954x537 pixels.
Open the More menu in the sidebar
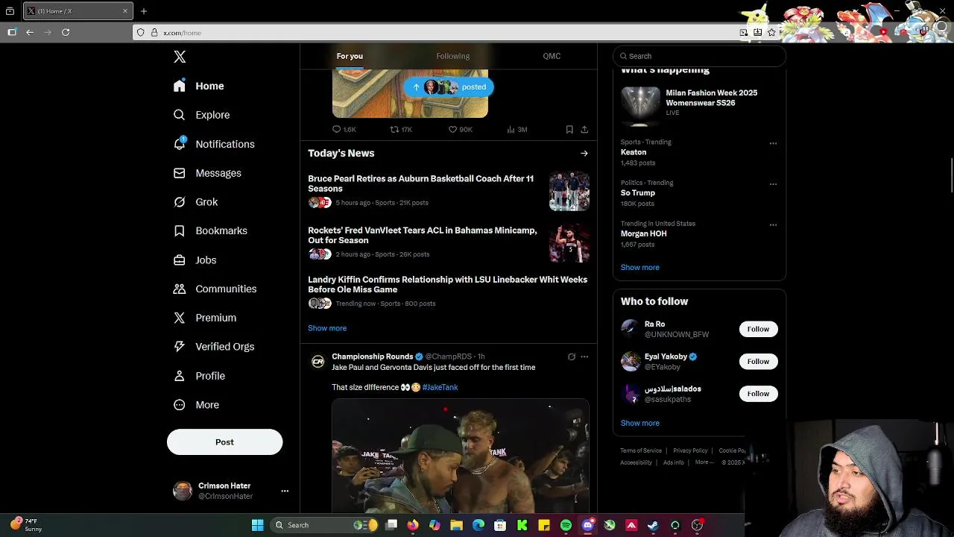click(195, 405)
